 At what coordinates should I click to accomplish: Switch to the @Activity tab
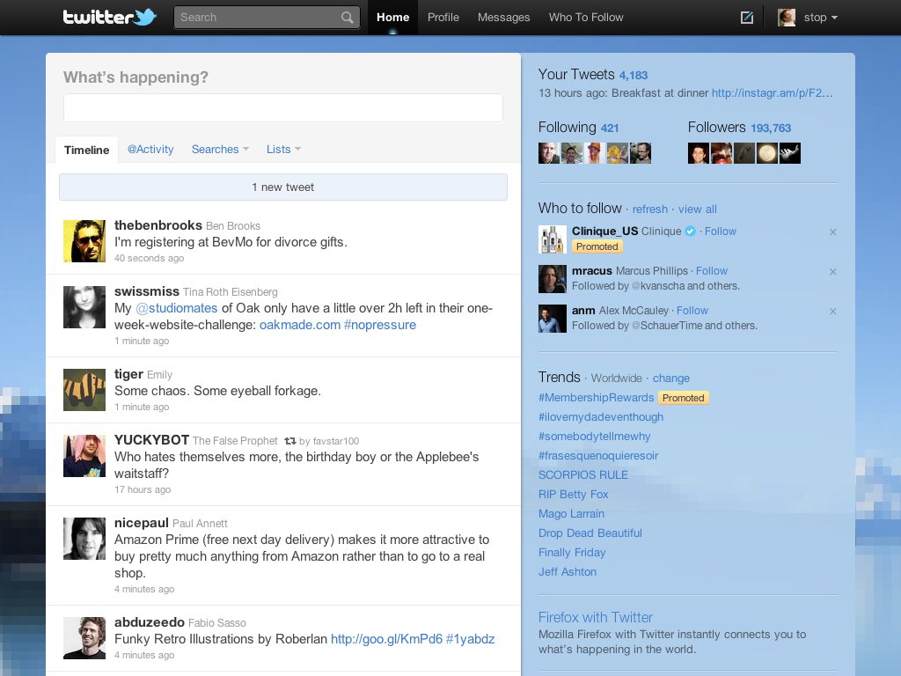click(150, 150)
